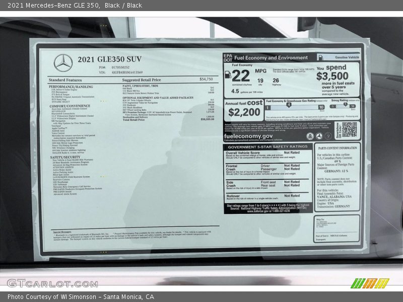Viewport: 403px width, 302px height.
Task: Click the Mercedes-Benz star logo
Action: click(63, 63)
